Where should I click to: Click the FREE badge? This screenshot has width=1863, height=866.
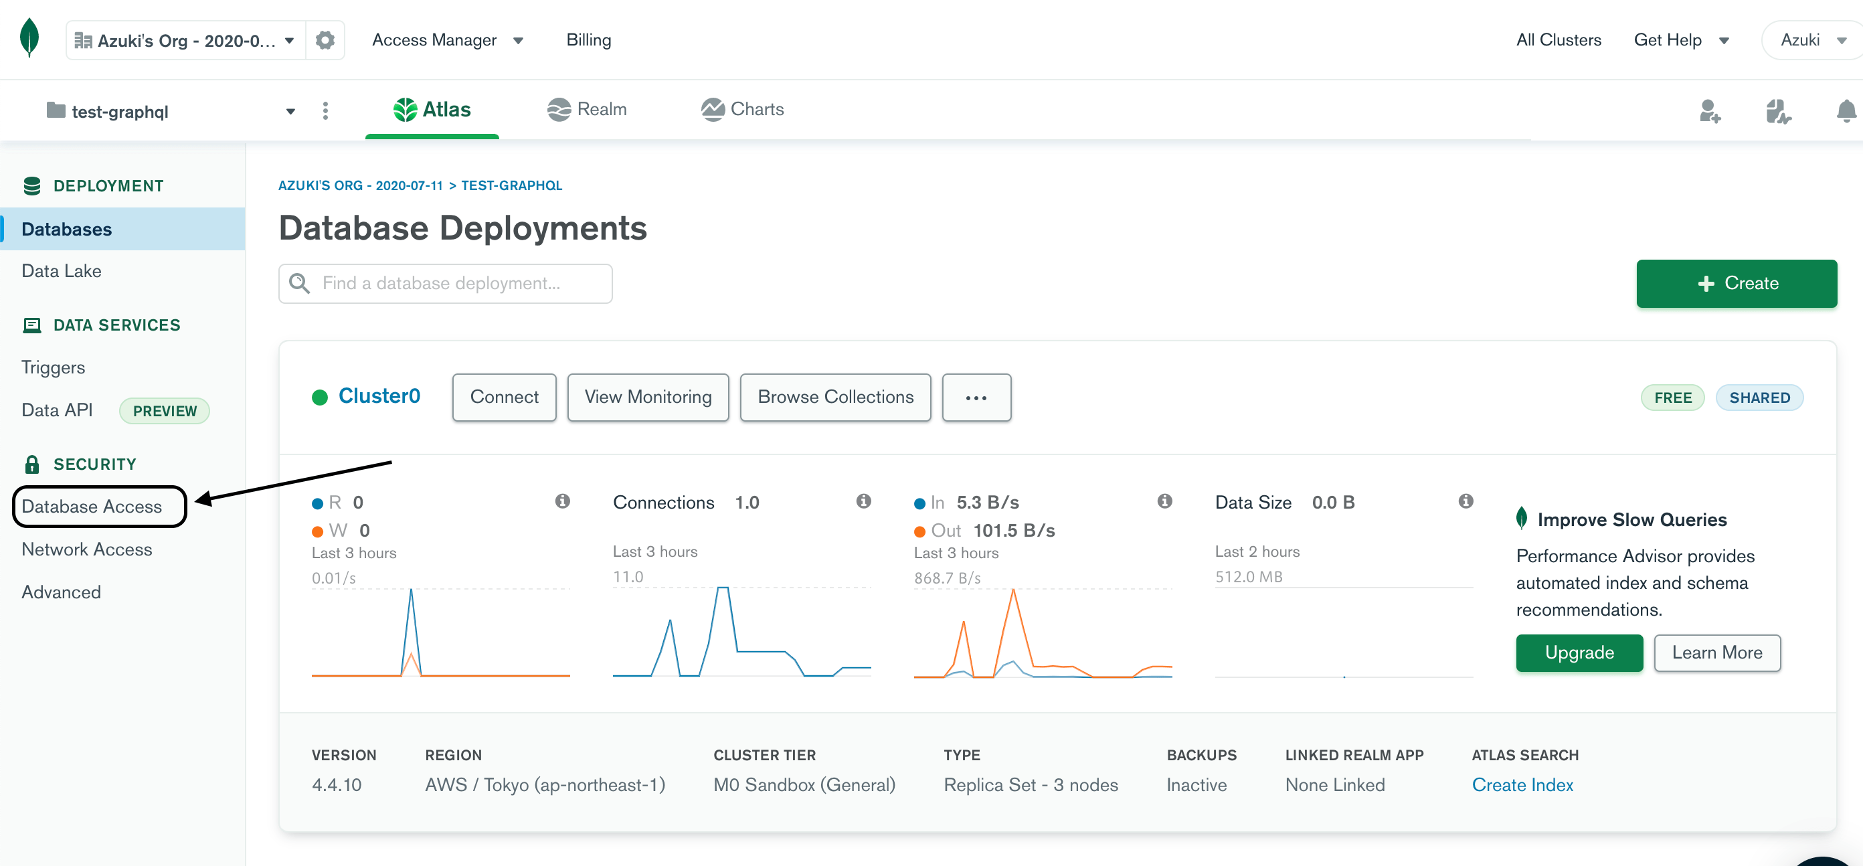point(1673,398)
